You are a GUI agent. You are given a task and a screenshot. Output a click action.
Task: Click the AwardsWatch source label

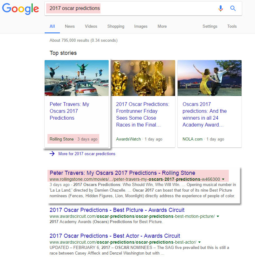[x=128, y=139]
